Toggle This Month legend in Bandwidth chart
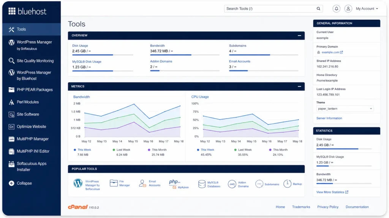389x218 pixels. coord(157,150)
